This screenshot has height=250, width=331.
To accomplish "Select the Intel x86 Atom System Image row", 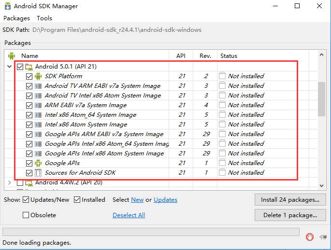I will (x=161, y=125).
